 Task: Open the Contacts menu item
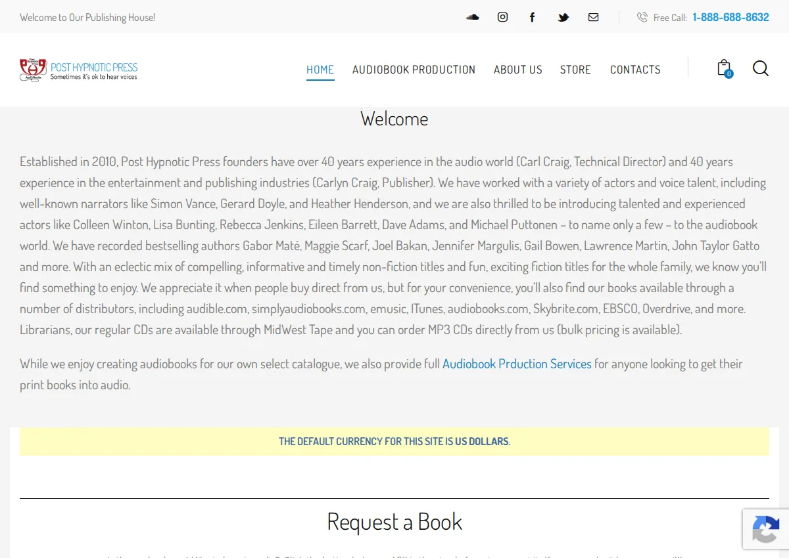pyautogui.click(x=635, y=70)
